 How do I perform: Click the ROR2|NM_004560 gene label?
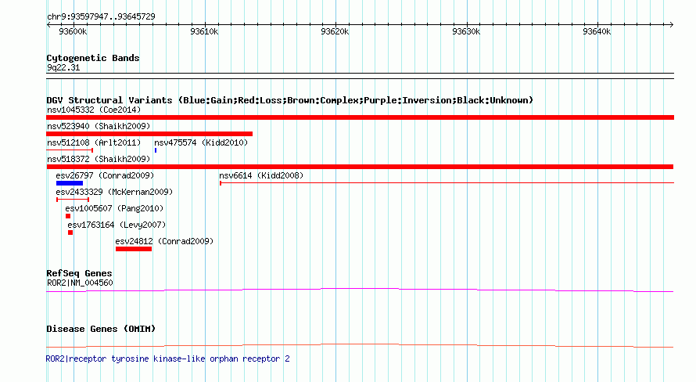(80, 283)
